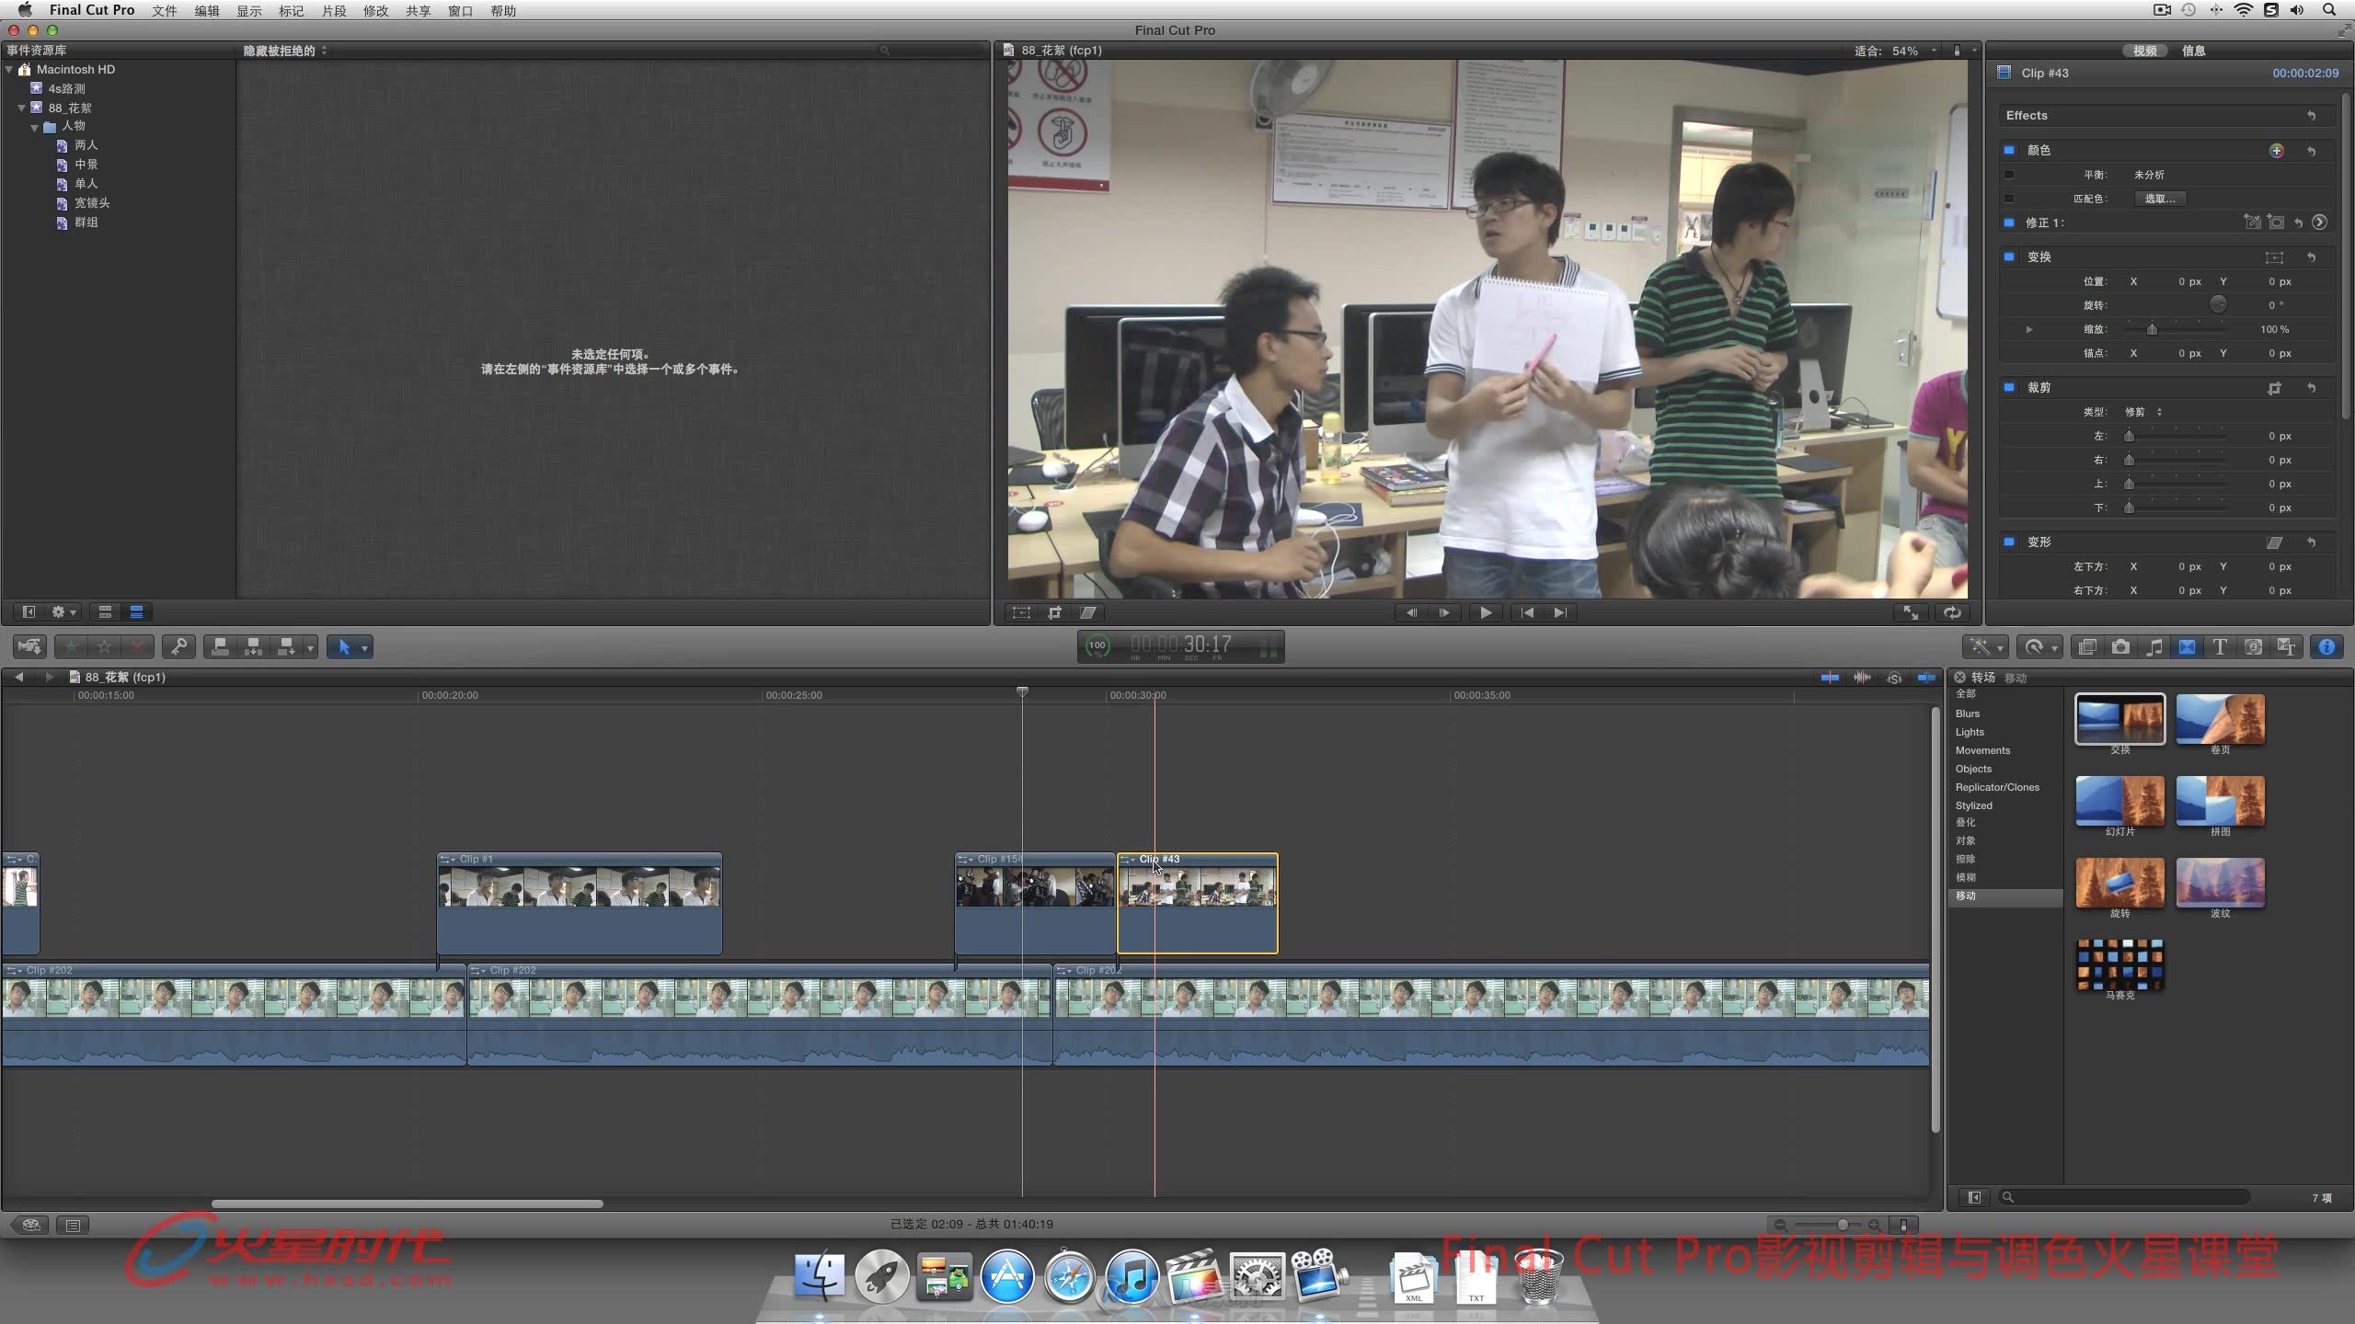Click the 选取... choose button

(2160, 199)
